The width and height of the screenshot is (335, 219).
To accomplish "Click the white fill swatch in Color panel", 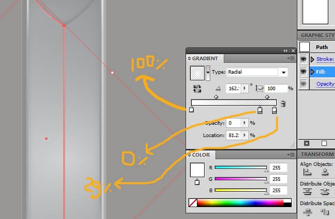I will pyautogui.click(x=197, y=170).
